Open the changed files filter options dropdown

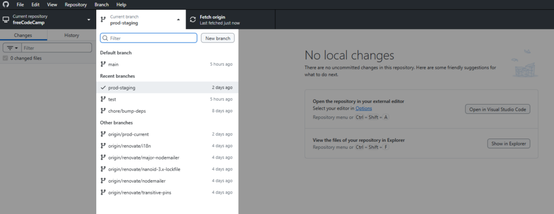pos(12,48)
